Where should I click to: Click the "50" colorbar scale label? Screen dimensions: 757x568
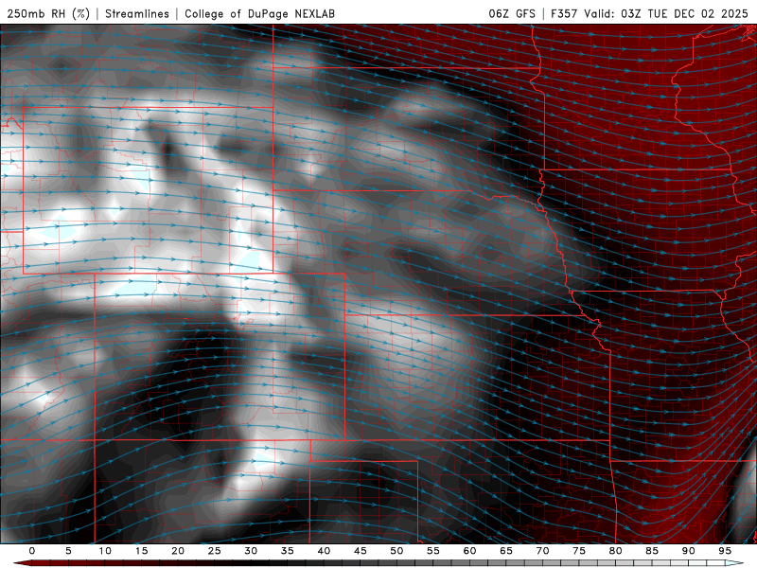point(396,551)
